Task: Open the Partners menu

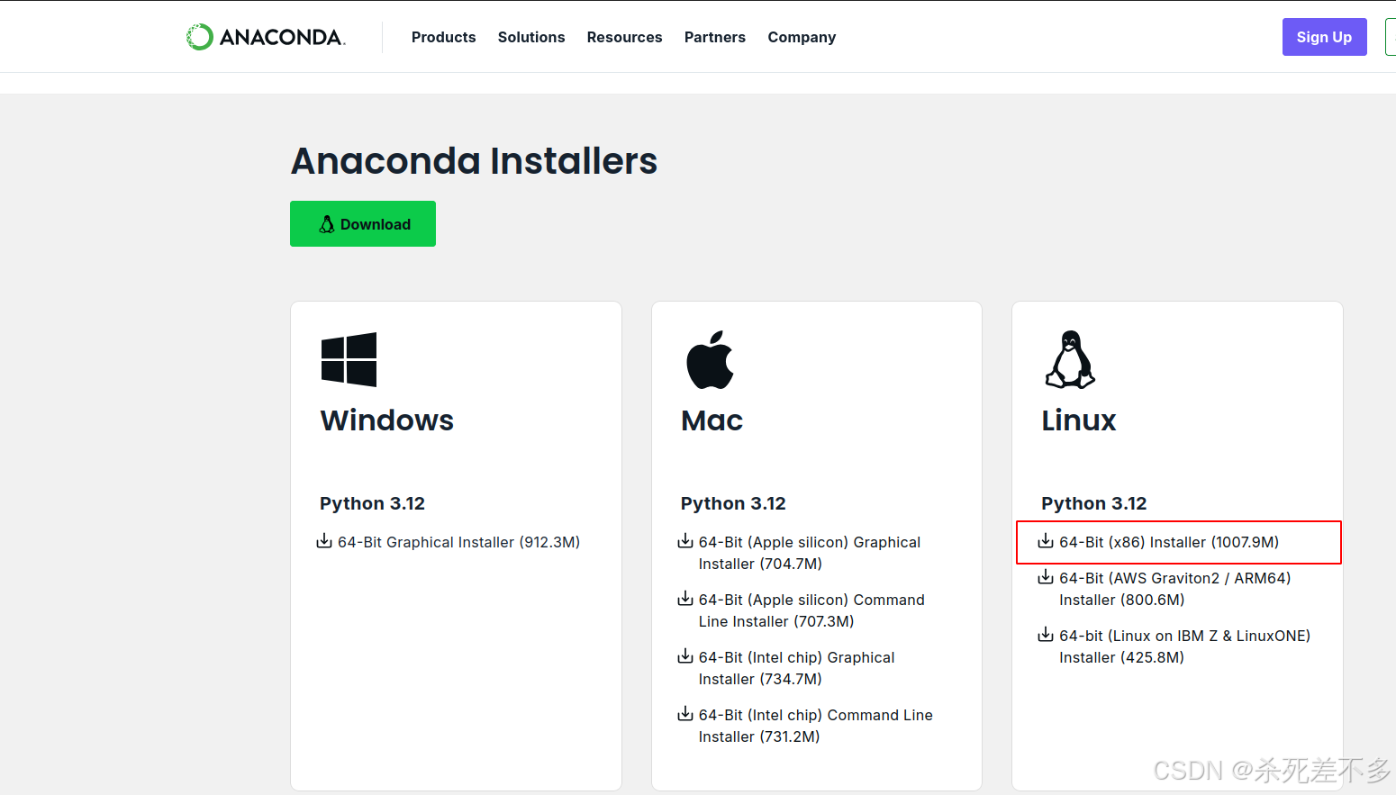Action: click(715, 37)
